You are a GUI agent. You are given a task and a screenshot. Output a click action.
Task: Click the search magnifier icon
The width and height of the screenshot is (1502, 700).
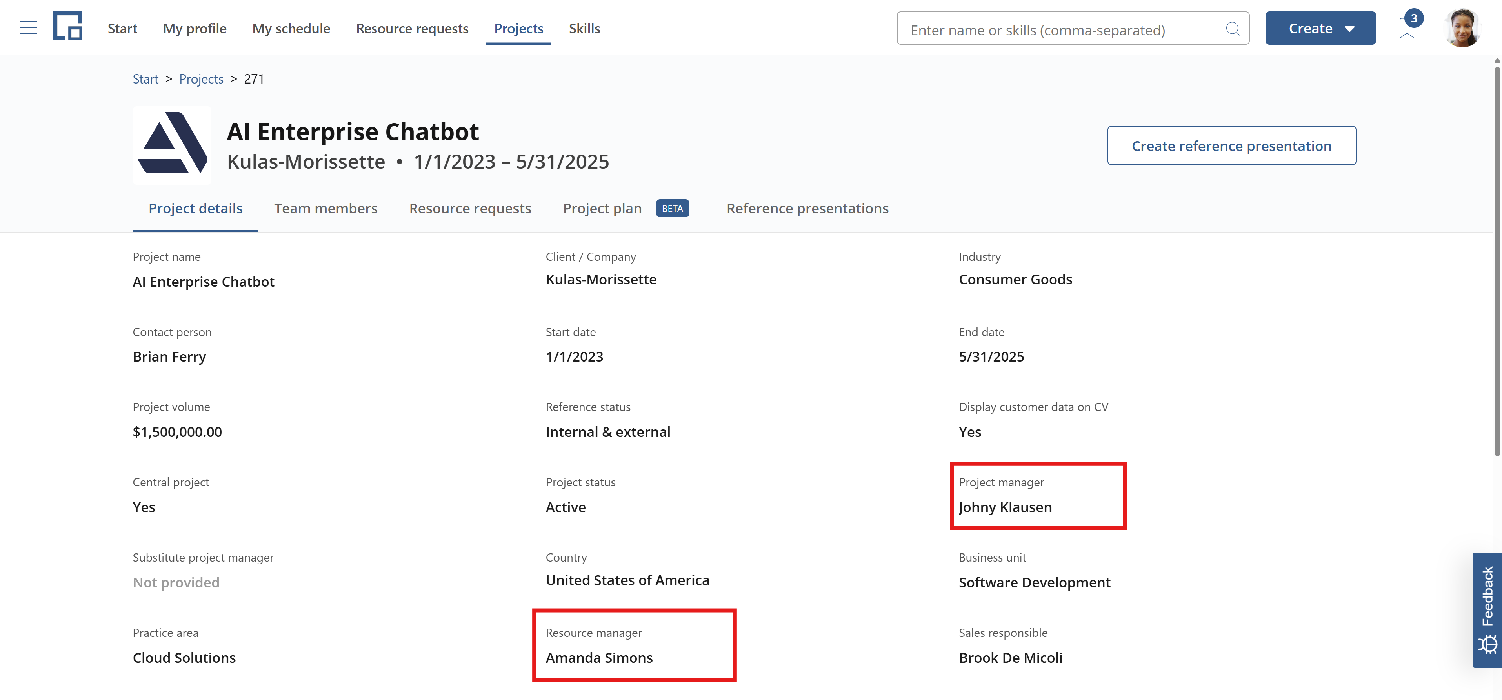click(1233, 29)
